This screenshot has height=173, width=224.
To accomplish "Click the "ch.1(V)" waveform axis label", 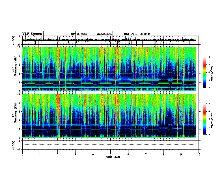I will pos(14,40).
